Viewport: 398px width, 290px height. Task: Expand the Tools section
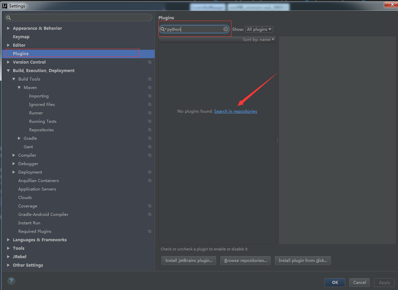tap(8, 248)
